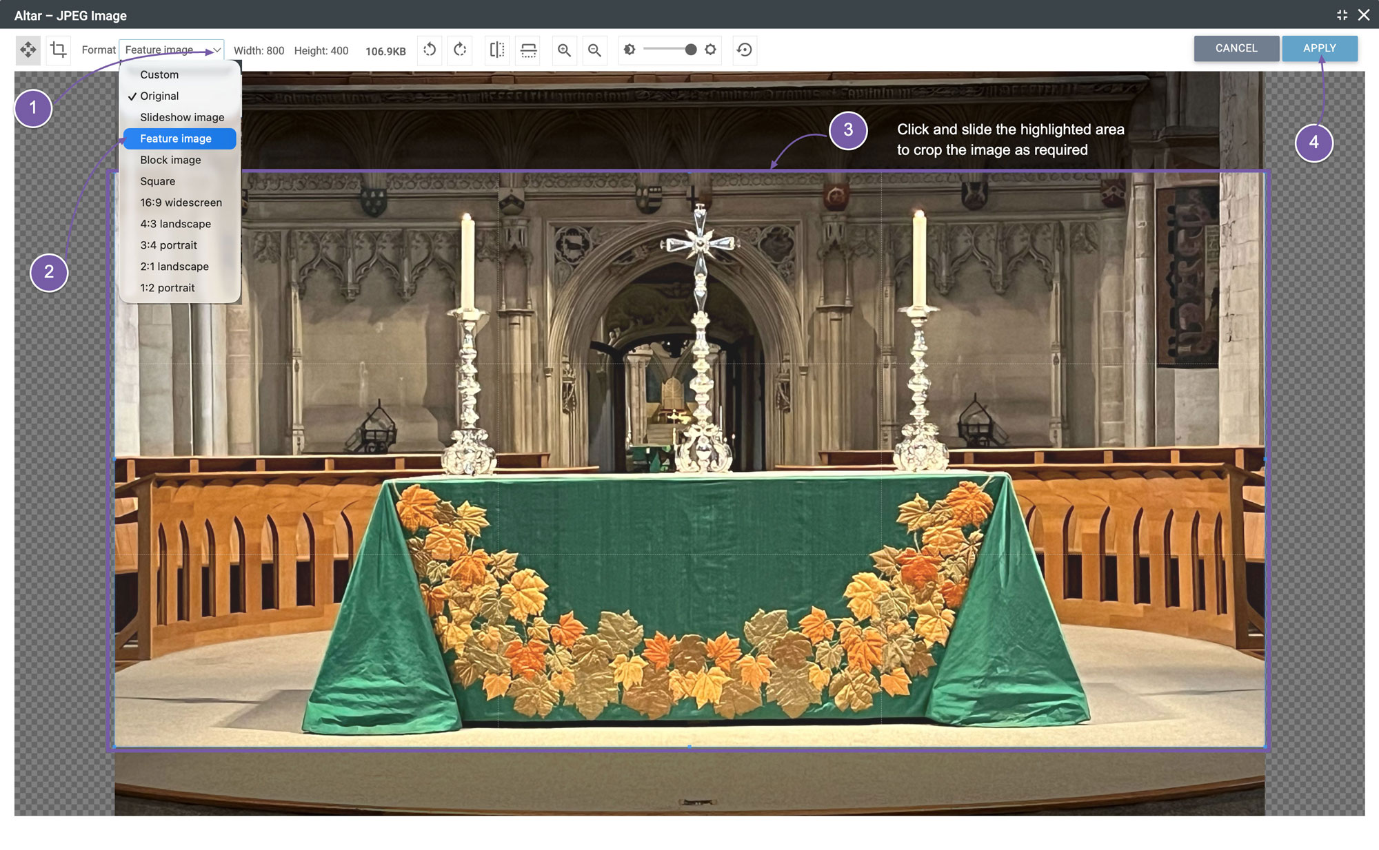The height and width of the screenshot is (850, 1379).
Task: Click the zoom in magnifier
Action: pos(564,50)
